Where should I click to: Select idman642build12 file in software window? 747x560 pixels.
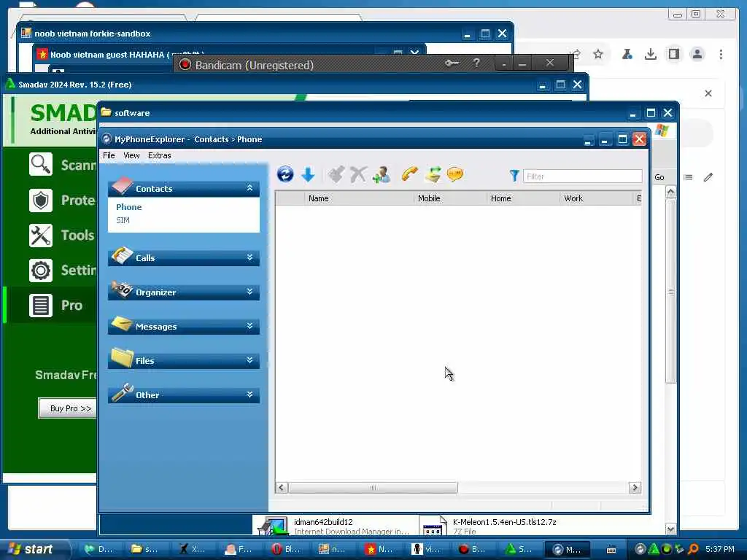tap(333, 526)
